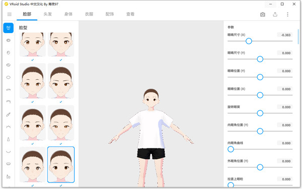
Task: Select the eye shape icon in sidebar
Action: point(8,40)
